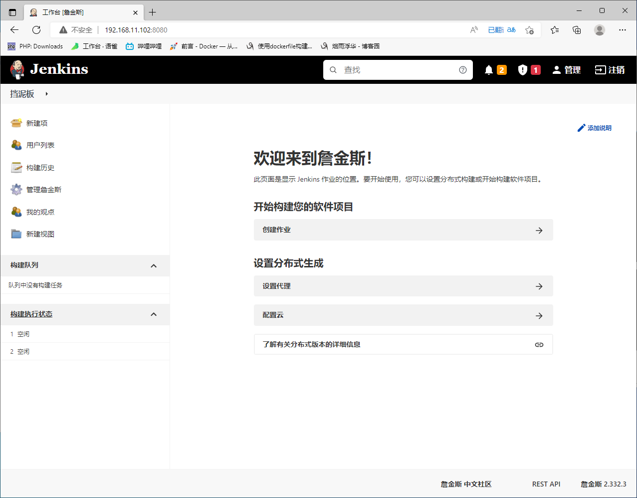Open the tab actions menu icon
This screenshot has width=637, height=498.
[12, 12]
